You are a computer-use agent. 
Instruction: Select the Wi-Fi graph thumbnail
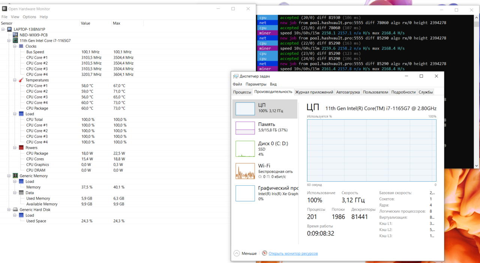(245, 171)
